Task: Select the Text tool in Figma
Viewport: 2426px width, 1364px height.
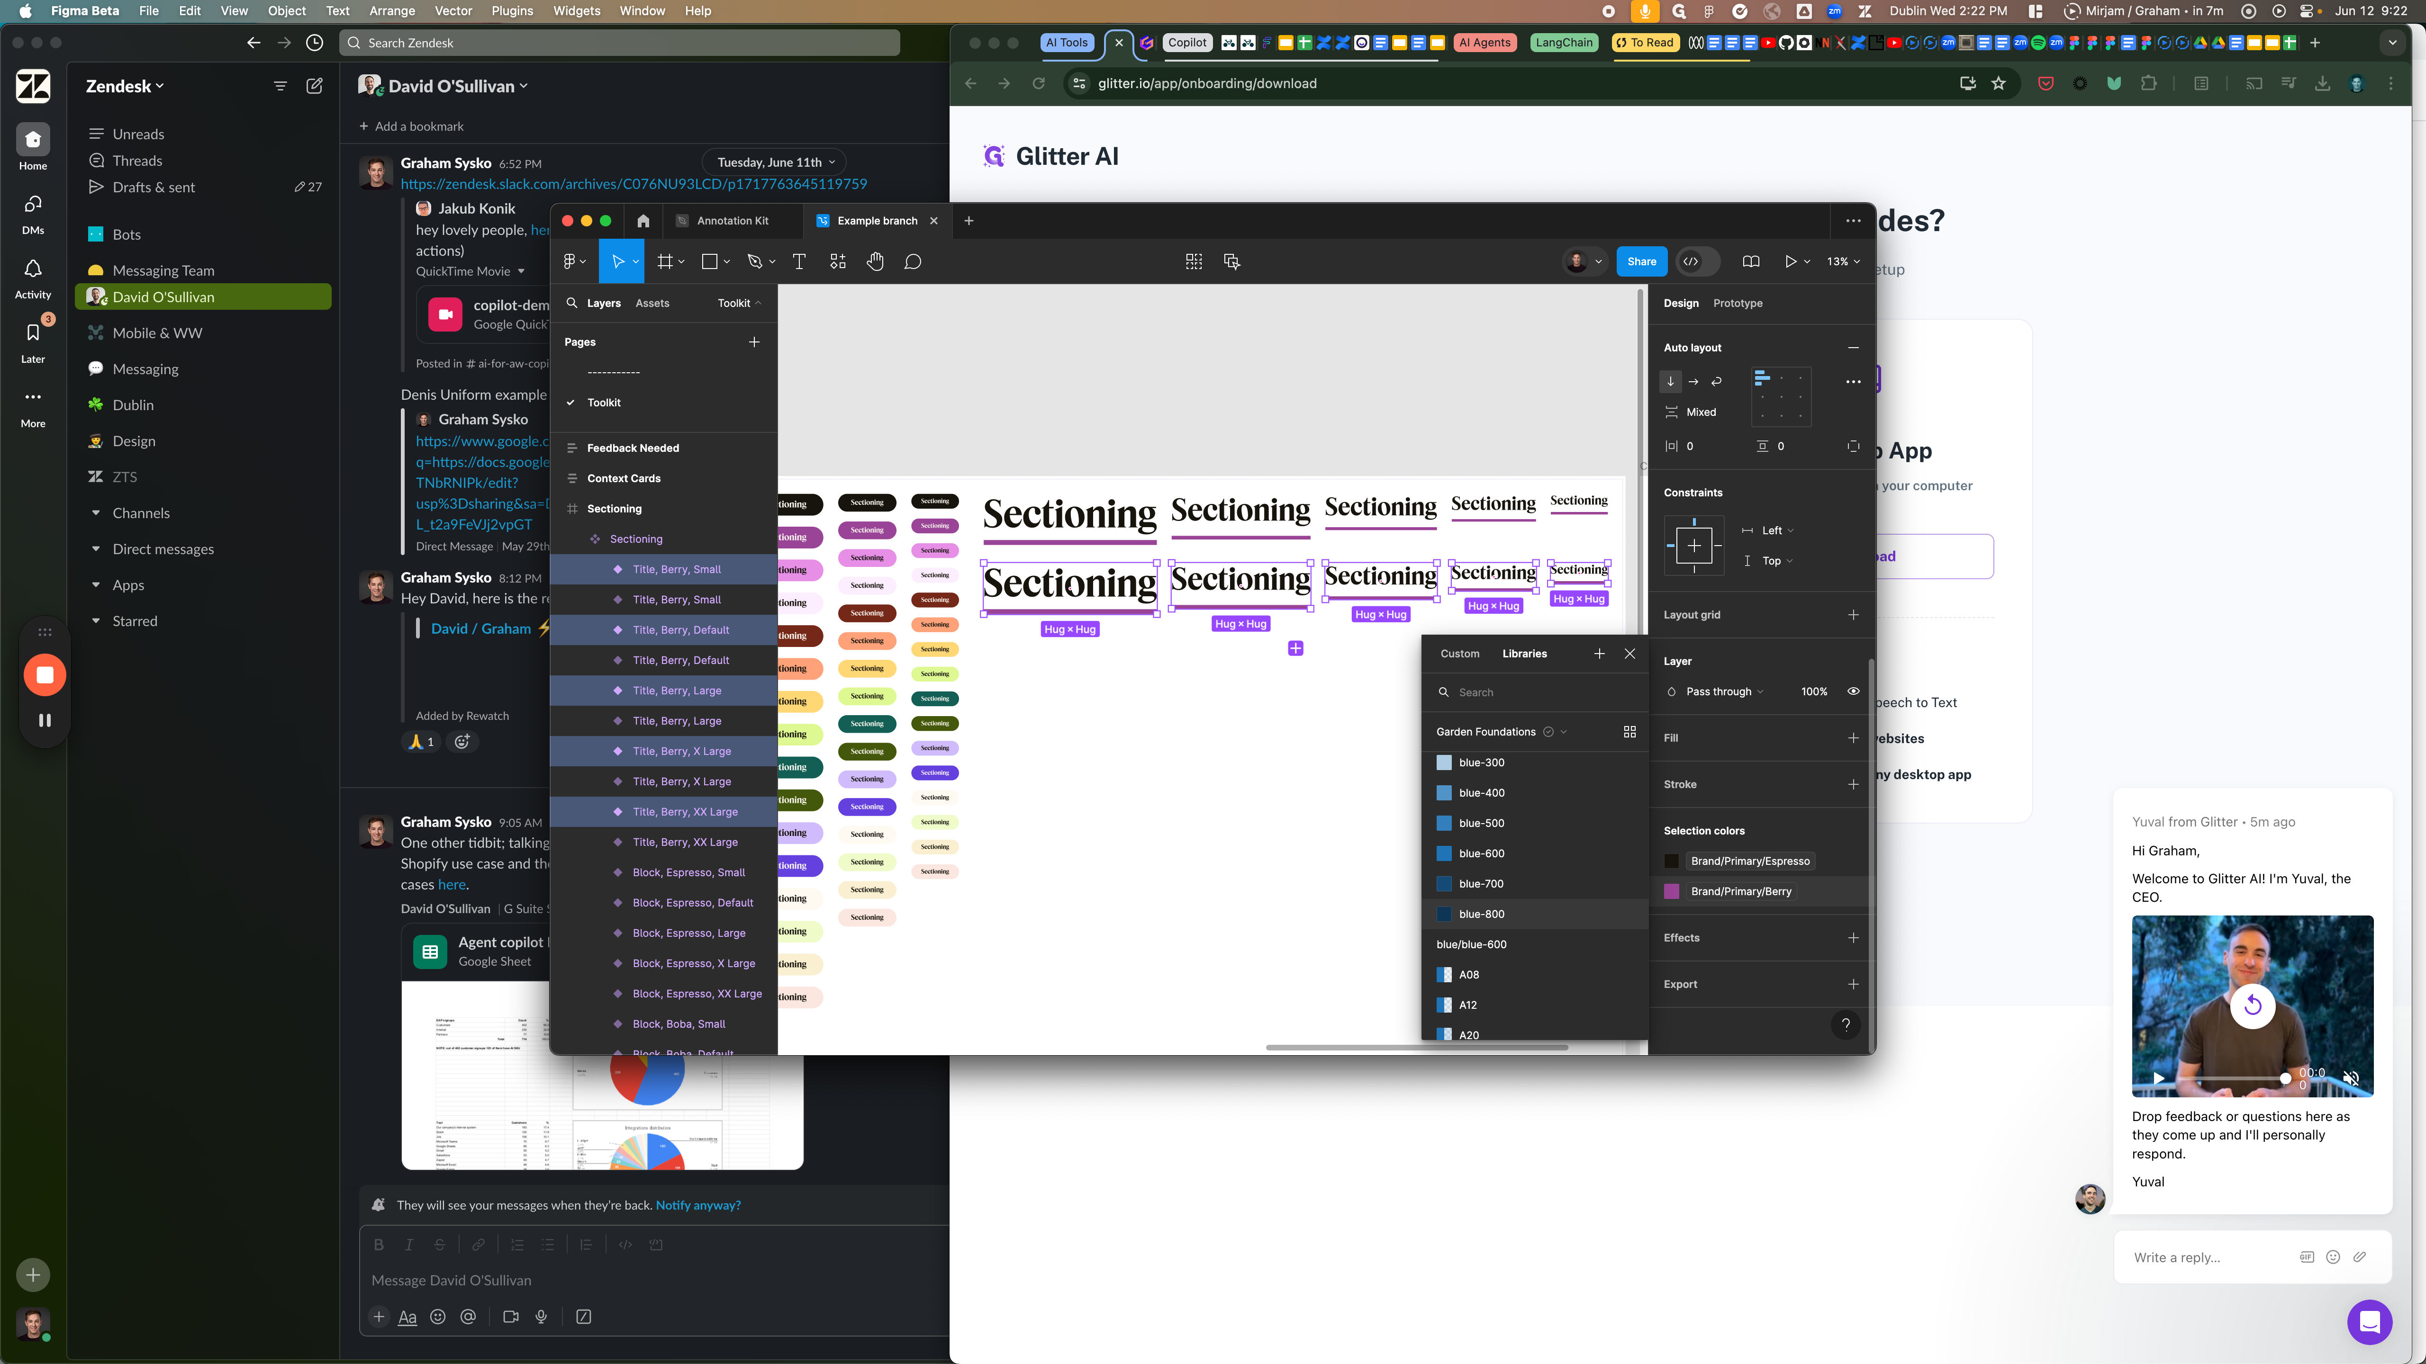Action: (799, 262)
